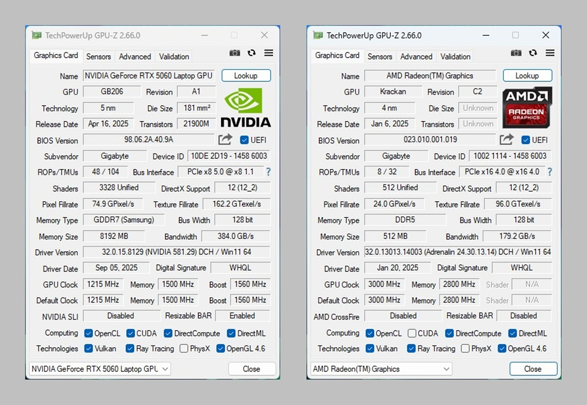Click Resizable BAR value Enabled in NVIDIA window
The height and width of the screenshot is (405, 587).
click(x=243, y=316)
